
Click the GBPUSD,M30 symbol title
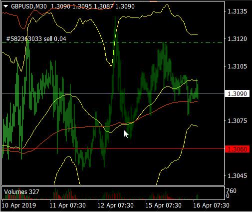tap(29, 6)
